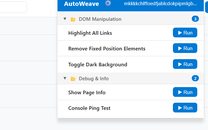Image resolution: width=208 pixels, height=130 pixels.
Task: Run the Console Ping Test script
Action: pos(185,108)
